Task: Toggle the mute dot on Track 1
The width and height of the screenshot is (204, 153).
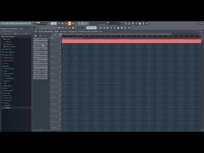Action: point(60,42)
